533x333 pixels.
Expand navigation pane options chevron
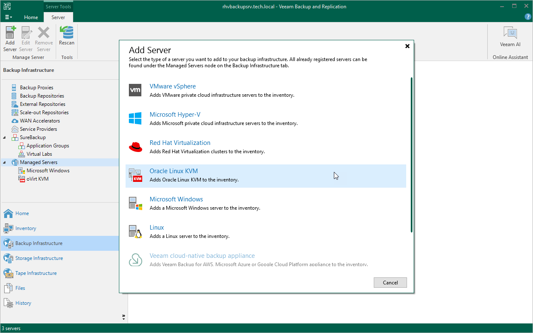tap(123, 317)
